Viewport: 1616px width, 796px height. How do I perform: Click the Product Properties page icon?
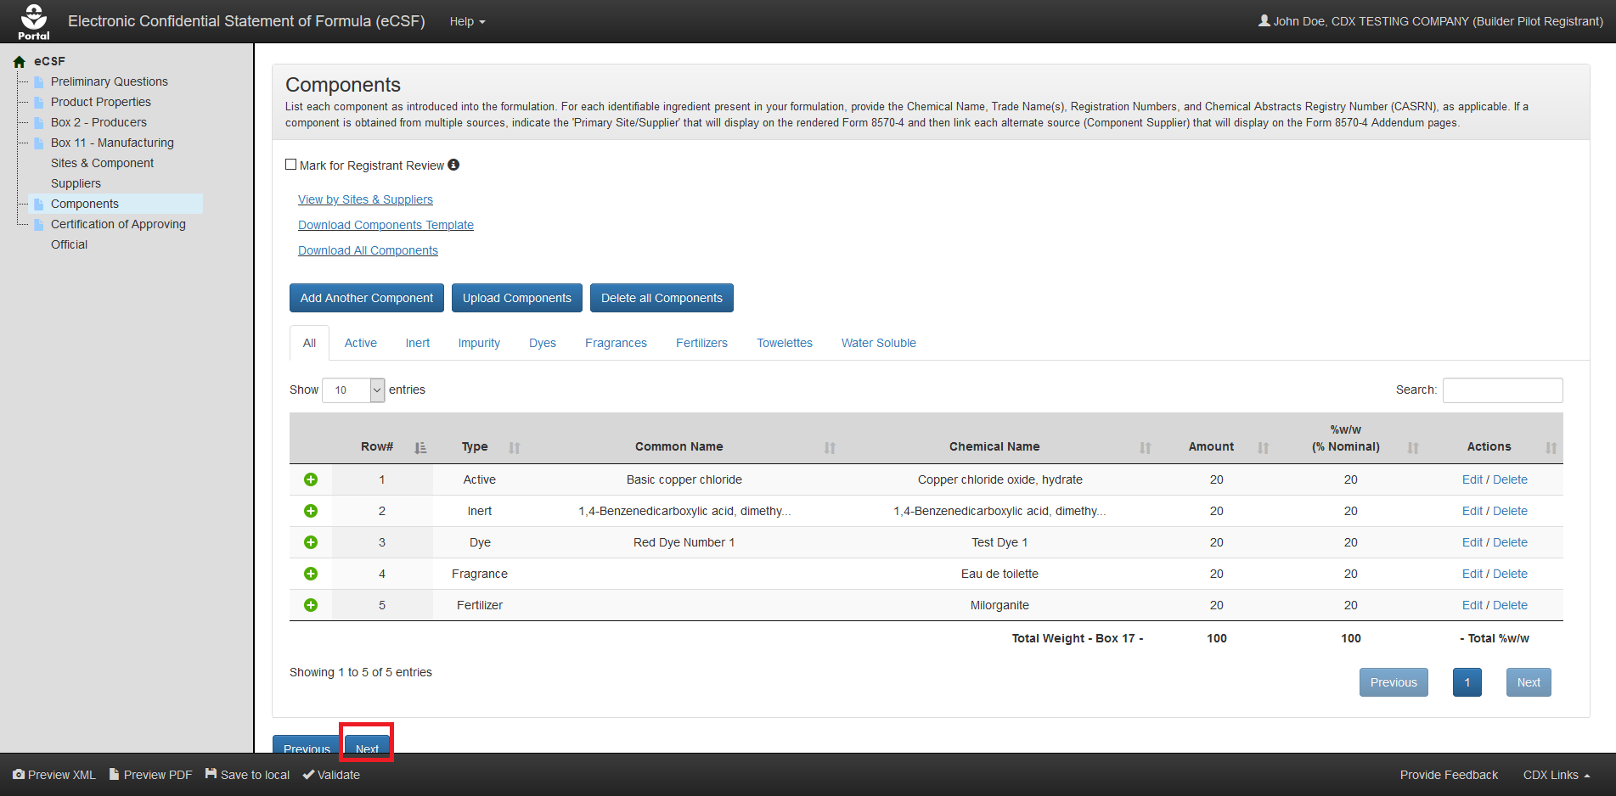39,102
